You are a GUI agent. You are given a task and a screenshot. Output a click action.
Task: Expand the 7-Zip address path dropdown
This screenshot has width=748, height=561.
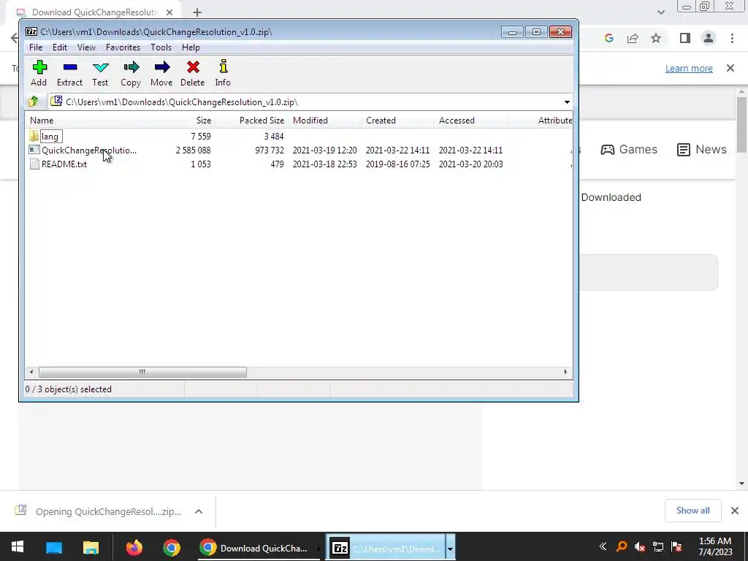[x=567, y=102]
